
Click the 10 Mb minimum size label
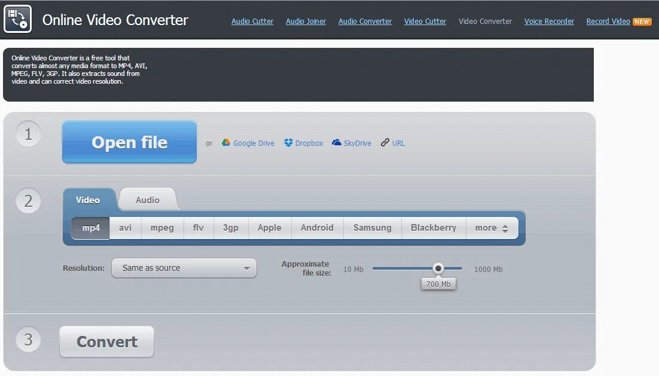pyautogui.click(x=353, y=269)
